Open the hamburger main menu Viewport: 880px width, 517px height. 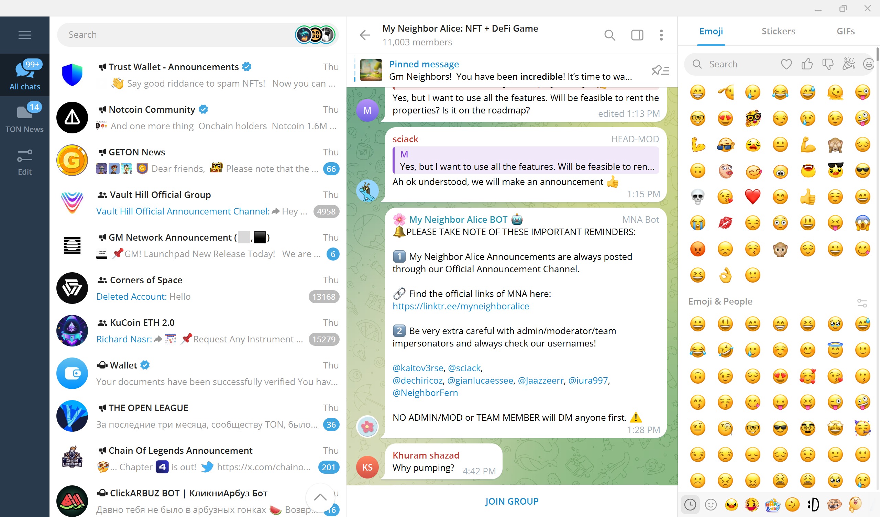(24, 35)
